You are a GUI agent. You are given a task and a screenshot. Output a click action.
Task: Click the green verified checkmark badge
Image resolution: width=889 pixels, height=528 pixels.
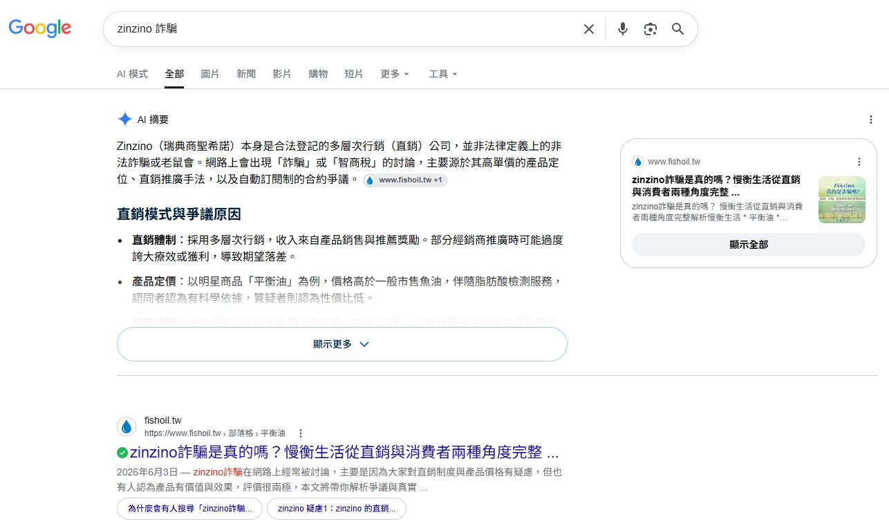(x=122, y=453)
